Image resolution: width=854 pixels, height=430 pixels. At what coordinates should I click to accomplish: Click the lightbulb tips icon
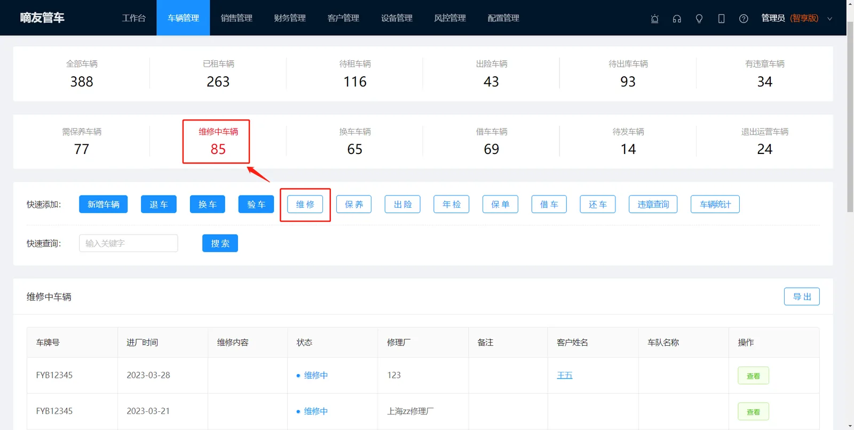[x=699, y=19]
